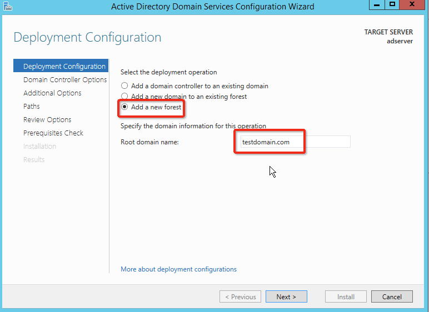Go to Domain Controller Options step
429x312 pixels.
pos(64,80)
